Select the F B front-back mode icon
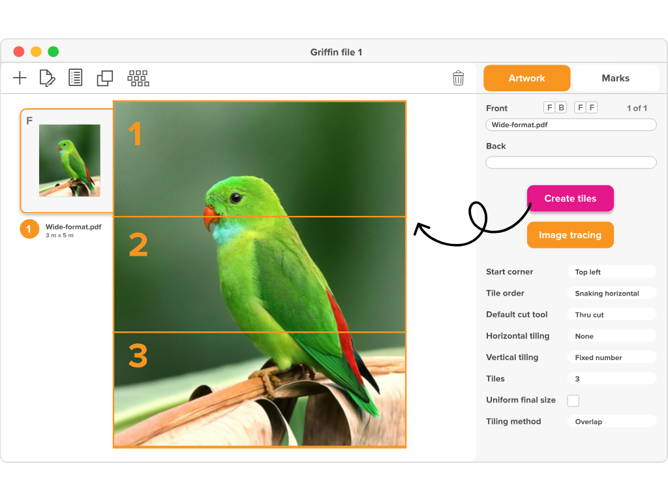Screen dimensions: 668x501 555,108
